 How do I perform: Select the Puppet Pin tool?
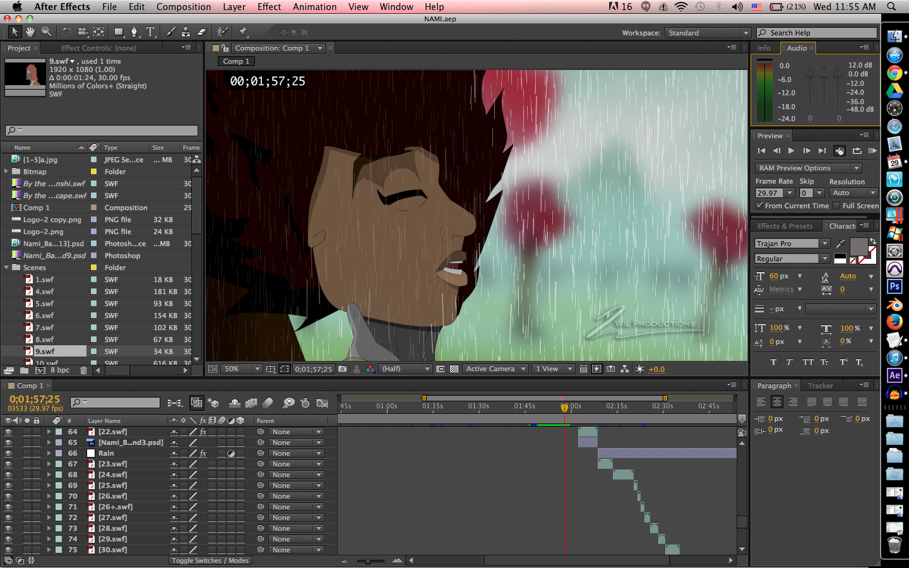pos(243,32)
